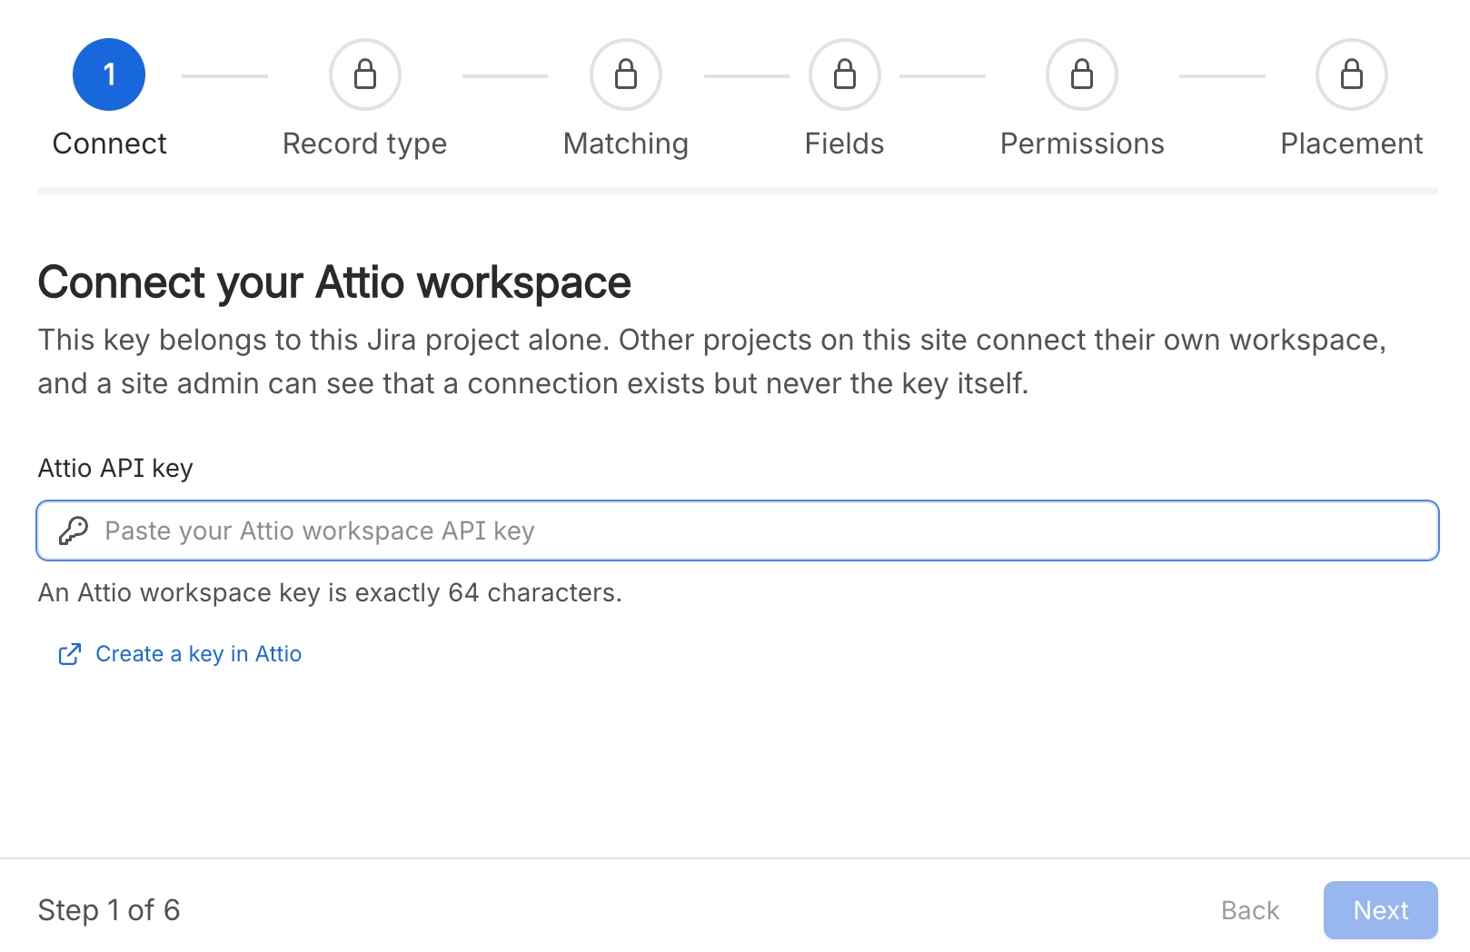Click the Step 1 of 6 indicator text
Screen dimensions: 1470x952
[109, 910]
